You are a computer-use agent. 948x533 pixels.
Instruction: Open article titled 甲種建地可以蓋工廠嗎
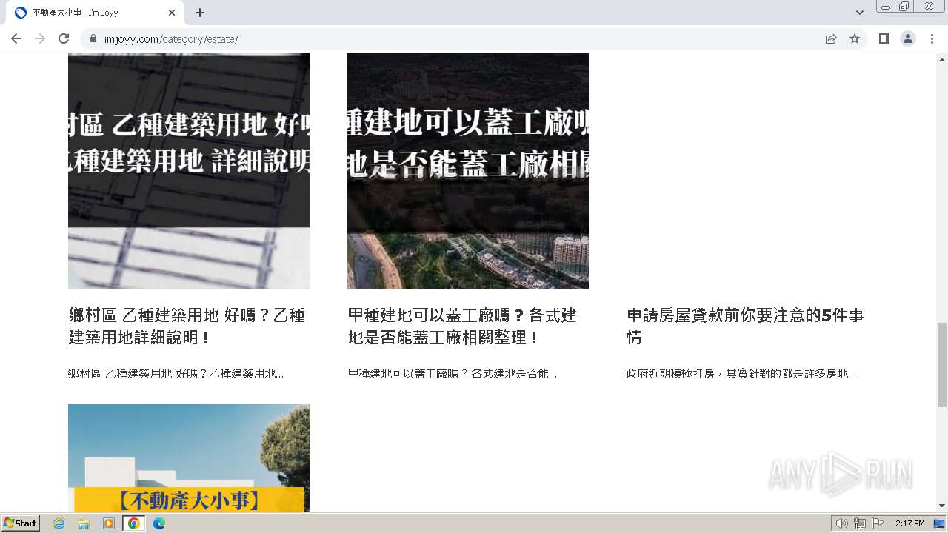(x=462, y=326)
